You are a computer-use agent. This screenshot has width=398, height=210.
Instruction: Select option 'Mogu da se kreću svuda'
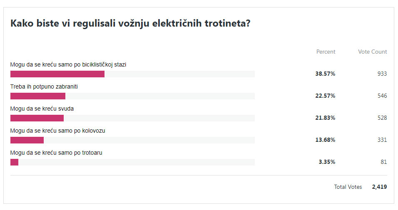45,109
